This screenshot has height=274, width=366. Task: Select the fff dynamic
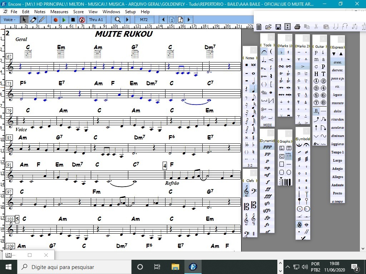tap(267, 196)
